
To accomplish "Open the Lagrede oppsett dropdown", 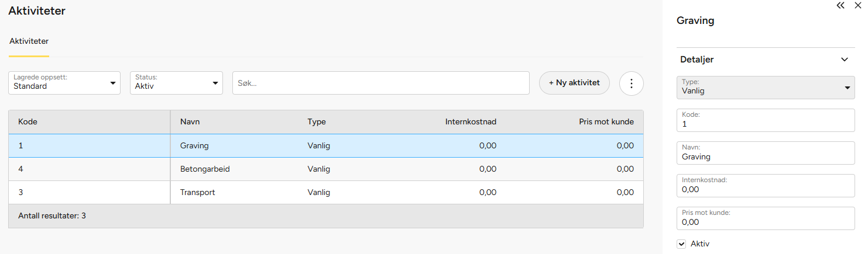I will click(x=64, y=83).
